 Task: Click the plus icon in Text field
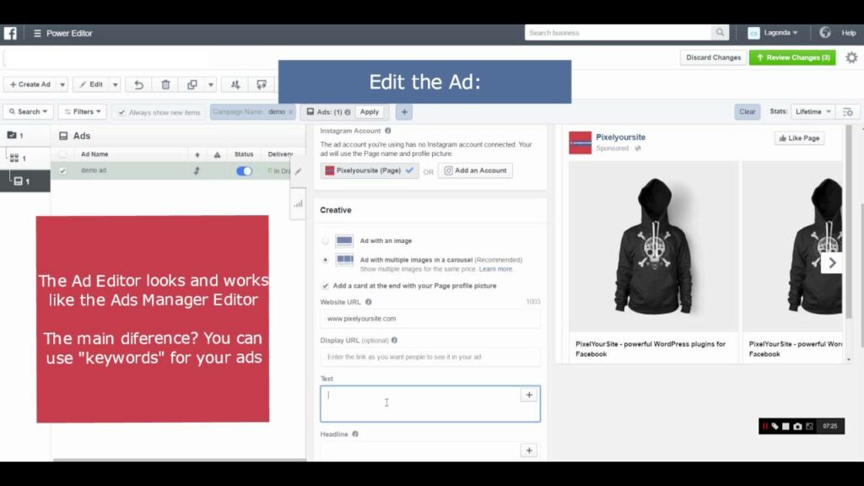[529, 395]
